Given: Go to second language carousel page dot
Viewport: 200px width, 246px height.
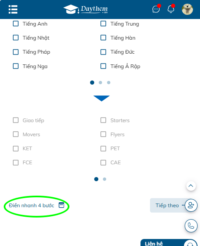Looking at the screenshot, I should pyautogui.click(x=100, y=83).
